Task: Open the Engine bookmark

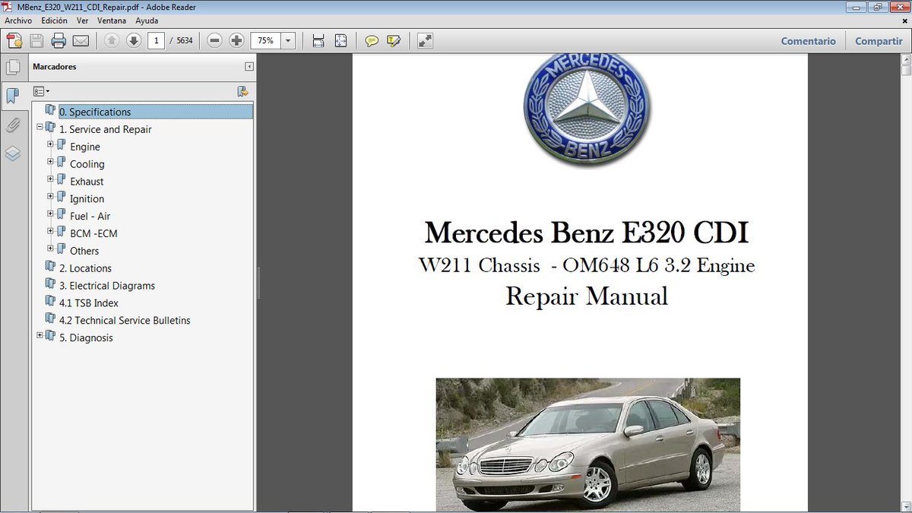Action: [x=85, y=147]
